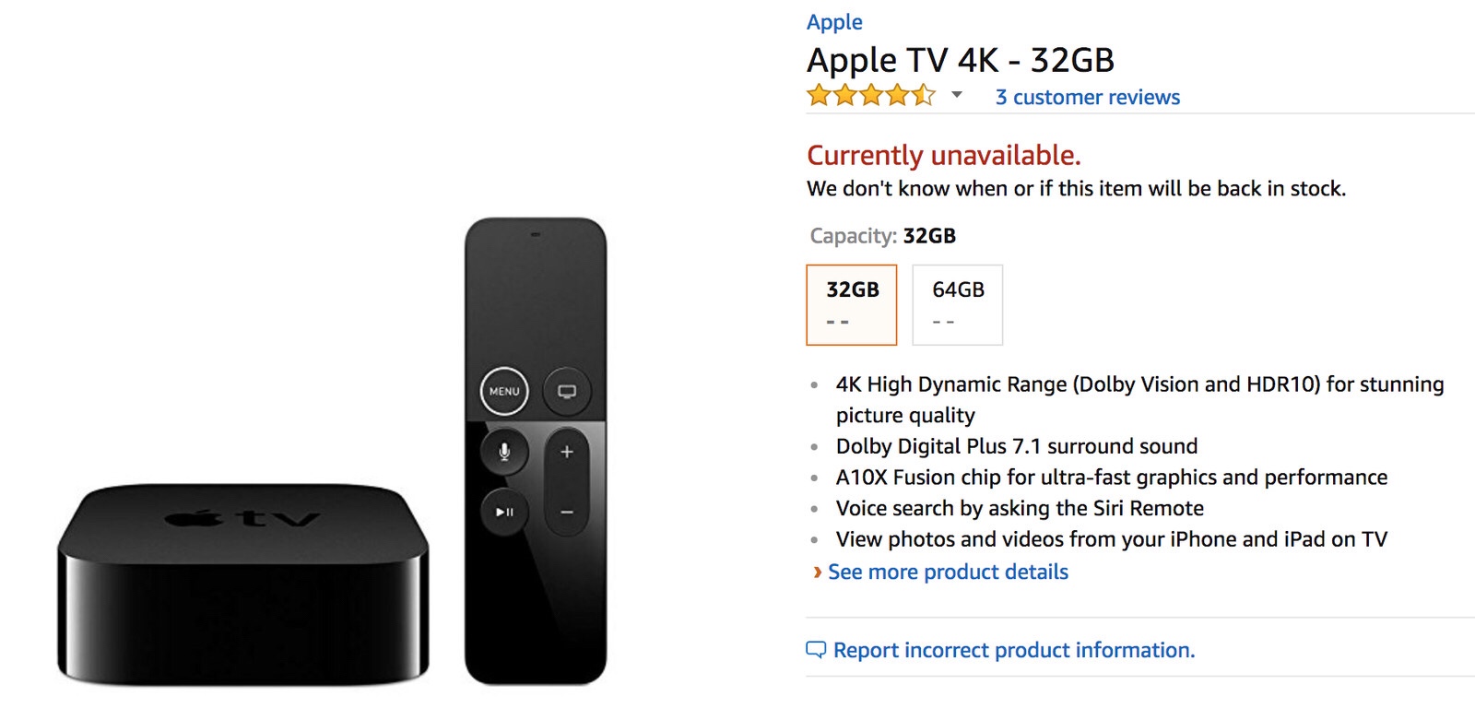Open the Apple brand link

coord(834,22)
